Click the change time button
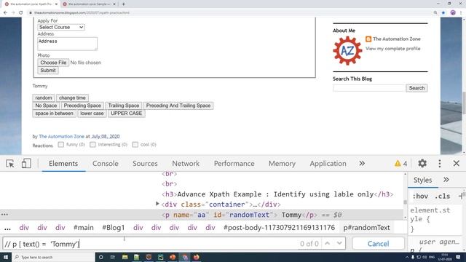Image resolution: width=466 pixels, height=262 pixels. point(72,98)
